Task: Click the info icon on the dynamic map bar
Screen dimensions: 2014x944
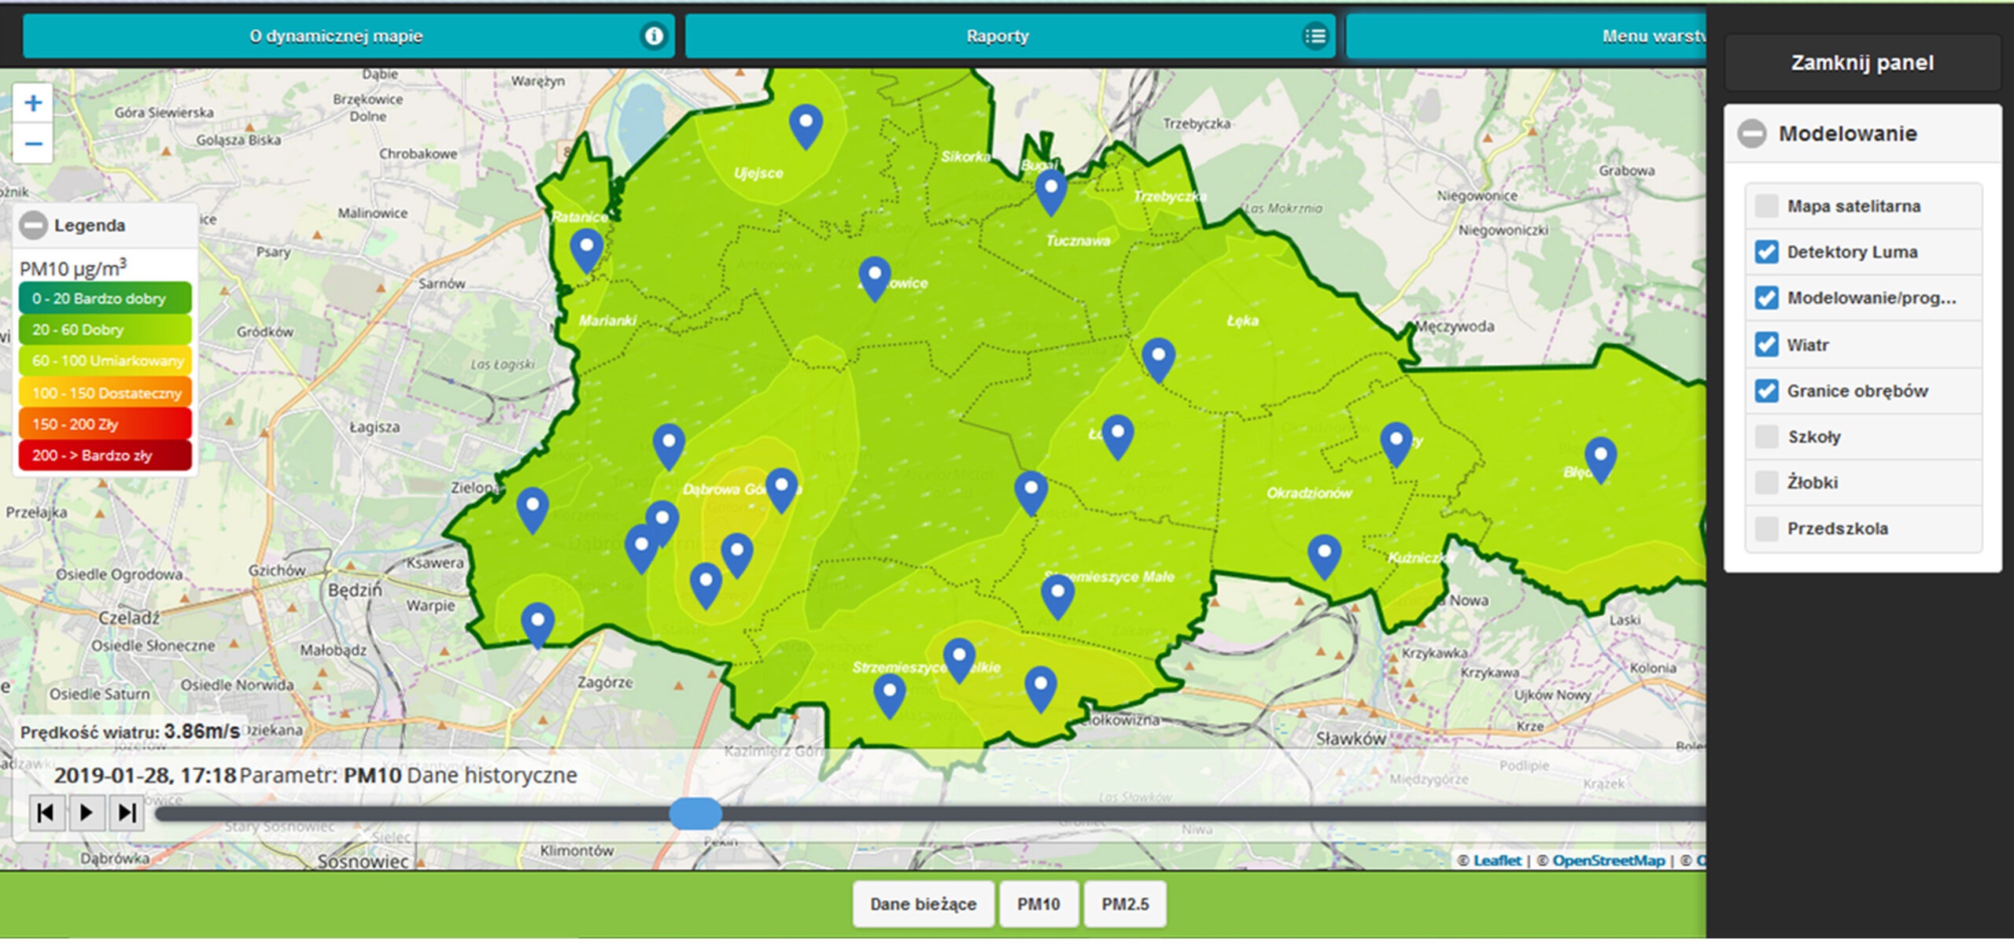Action: [653, 36]
